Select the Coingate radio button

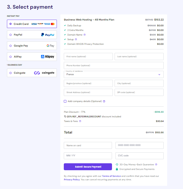point(10,73)
